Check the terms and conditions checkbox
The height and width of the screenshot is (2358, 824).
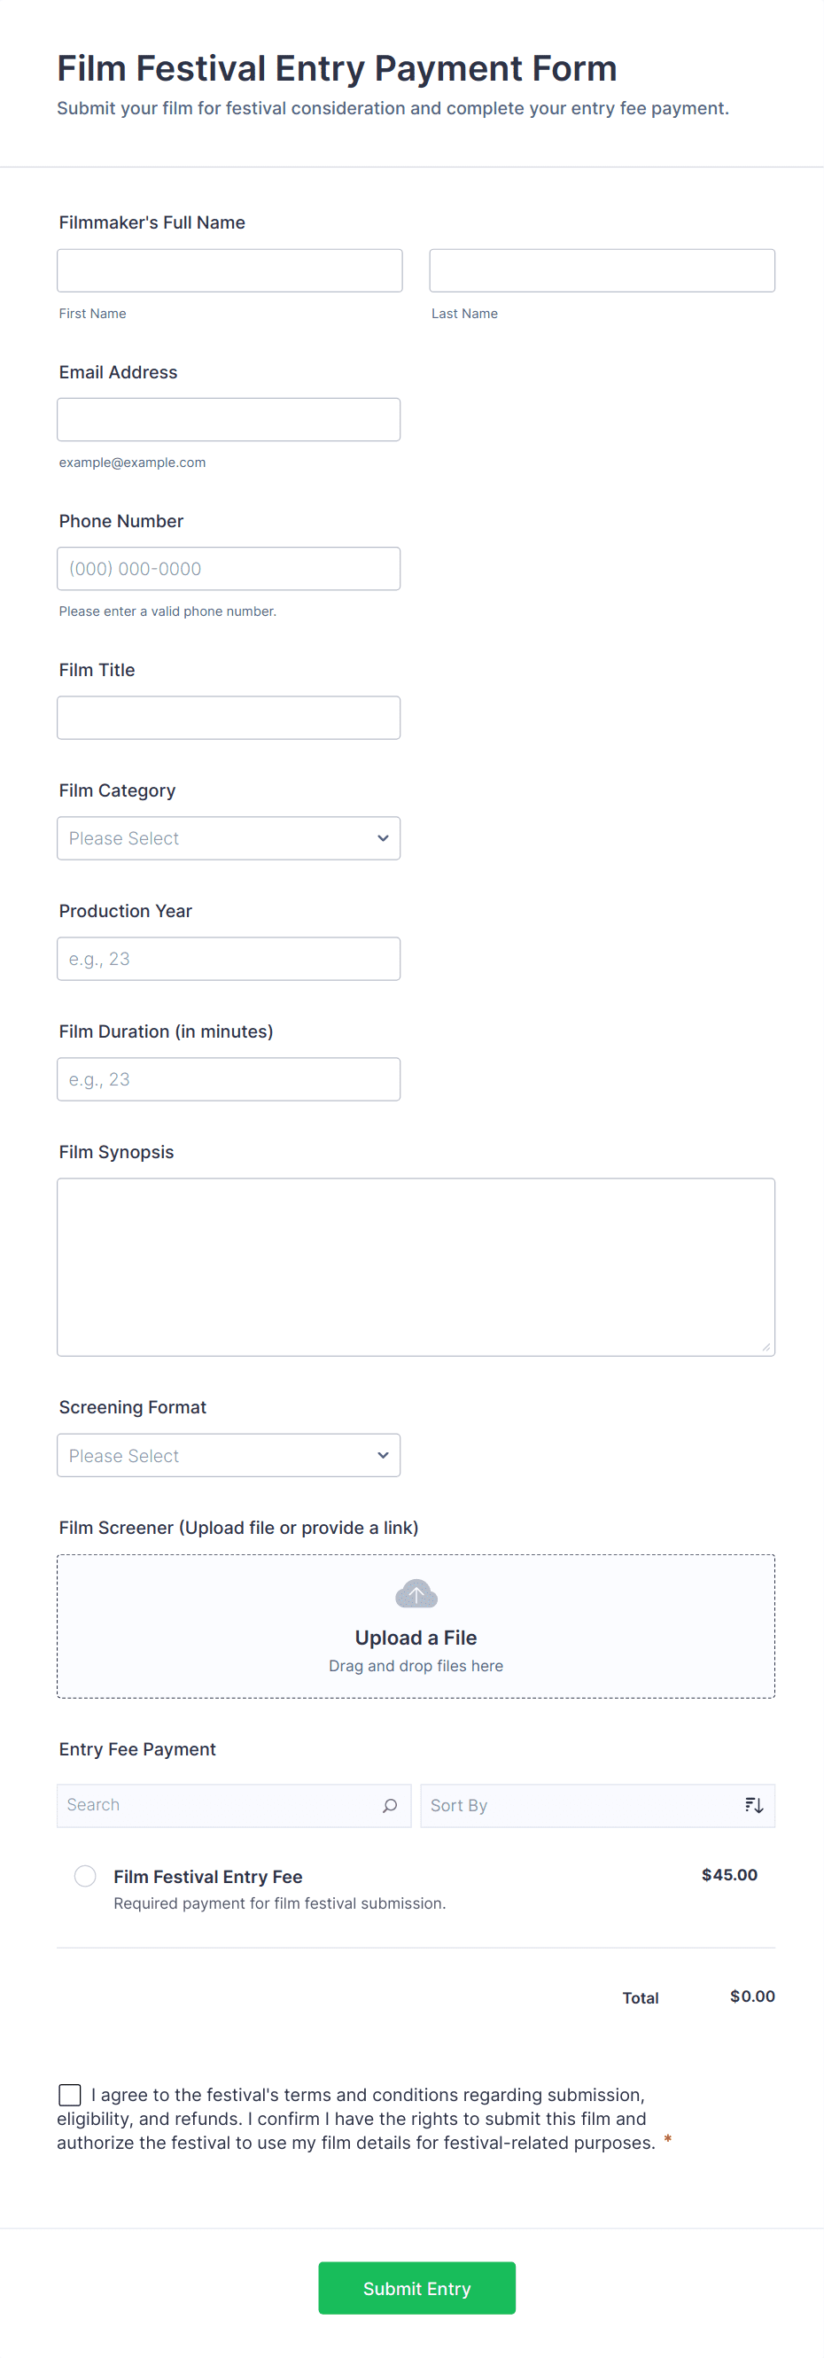coord(70,2094)
